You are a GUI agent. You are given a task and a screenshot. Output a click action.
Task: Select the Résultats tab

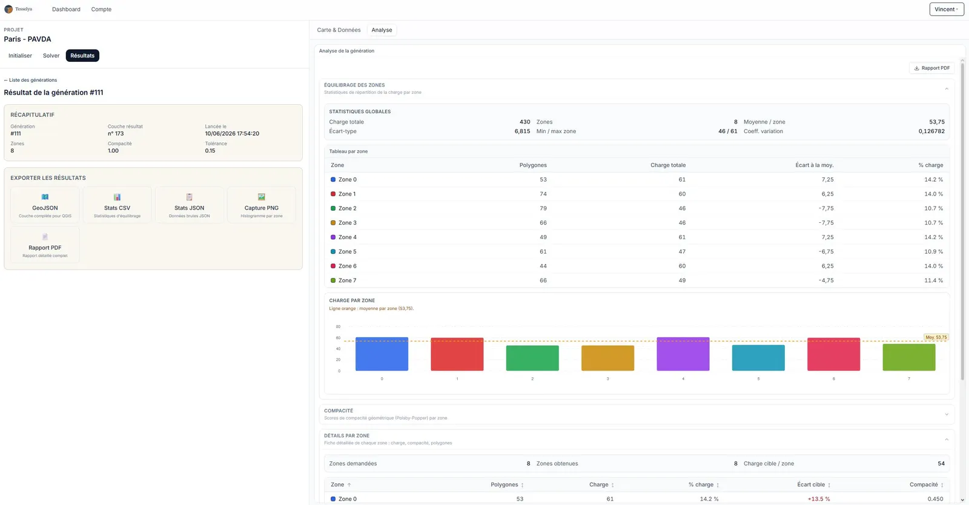(82, 56)
